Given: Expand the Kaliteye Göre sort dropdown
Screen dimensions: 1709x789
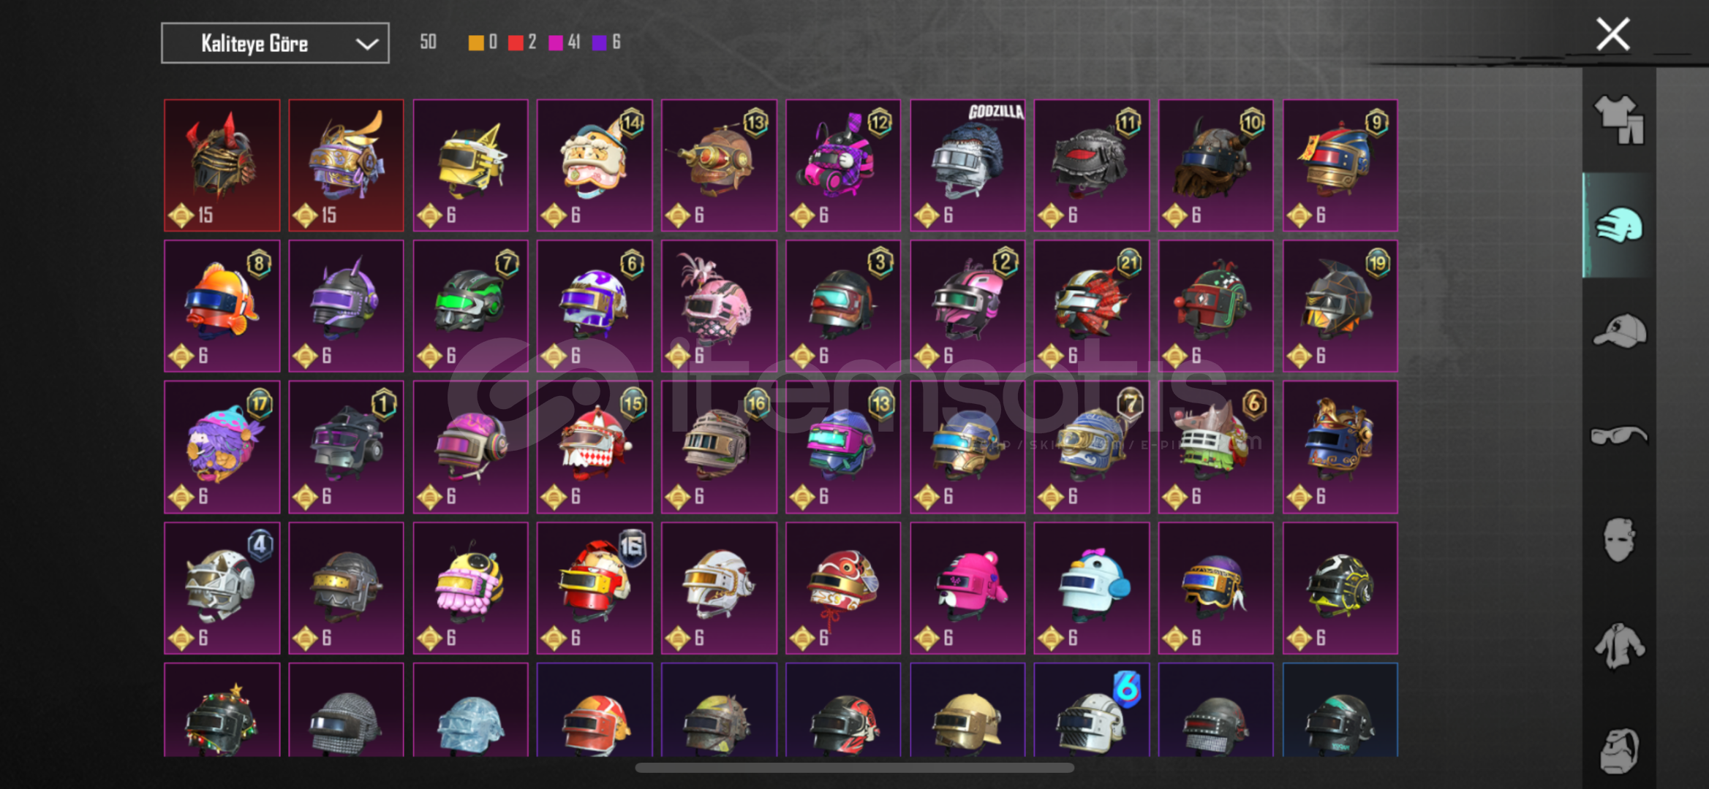Looking at the screenshot, I should 275,43.
